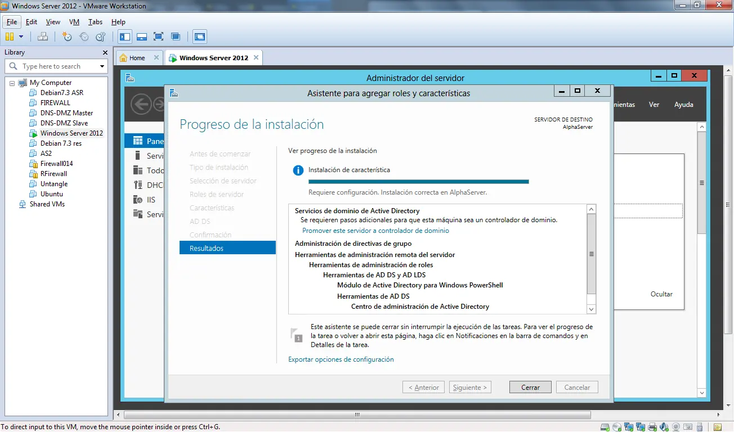Close the Library panel
This screenshot has width=734, height=432.
[x=105, y=52]
